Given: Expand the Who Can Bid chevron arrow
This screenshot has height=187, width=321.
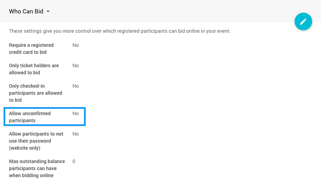Looking at the screenshot, I should click(x=48, y=11).
